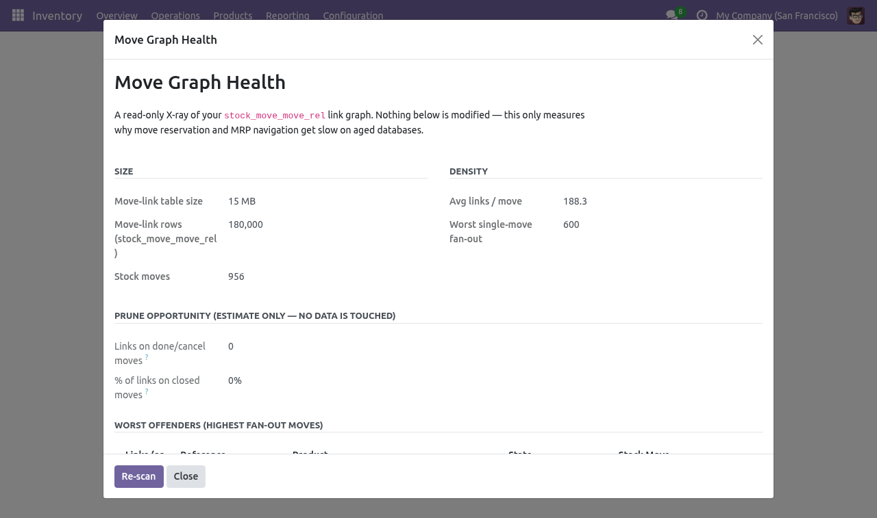Click the Close button in the footer

click(186, 476)
